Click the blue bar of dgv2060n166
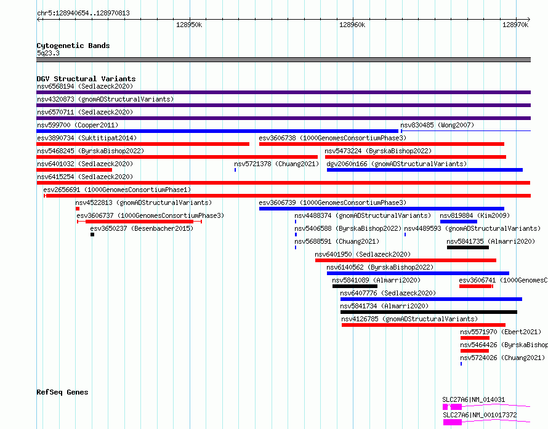 click(x=425, y=170)
